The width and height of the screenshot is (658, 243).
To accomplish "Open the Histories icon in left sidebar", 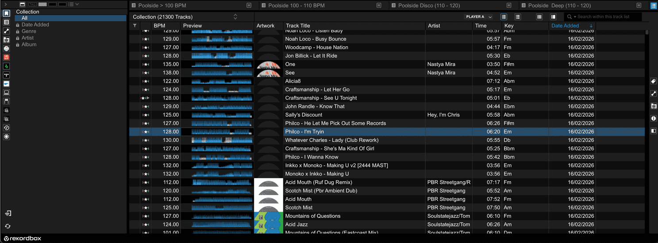I will [x=6, y=128].
